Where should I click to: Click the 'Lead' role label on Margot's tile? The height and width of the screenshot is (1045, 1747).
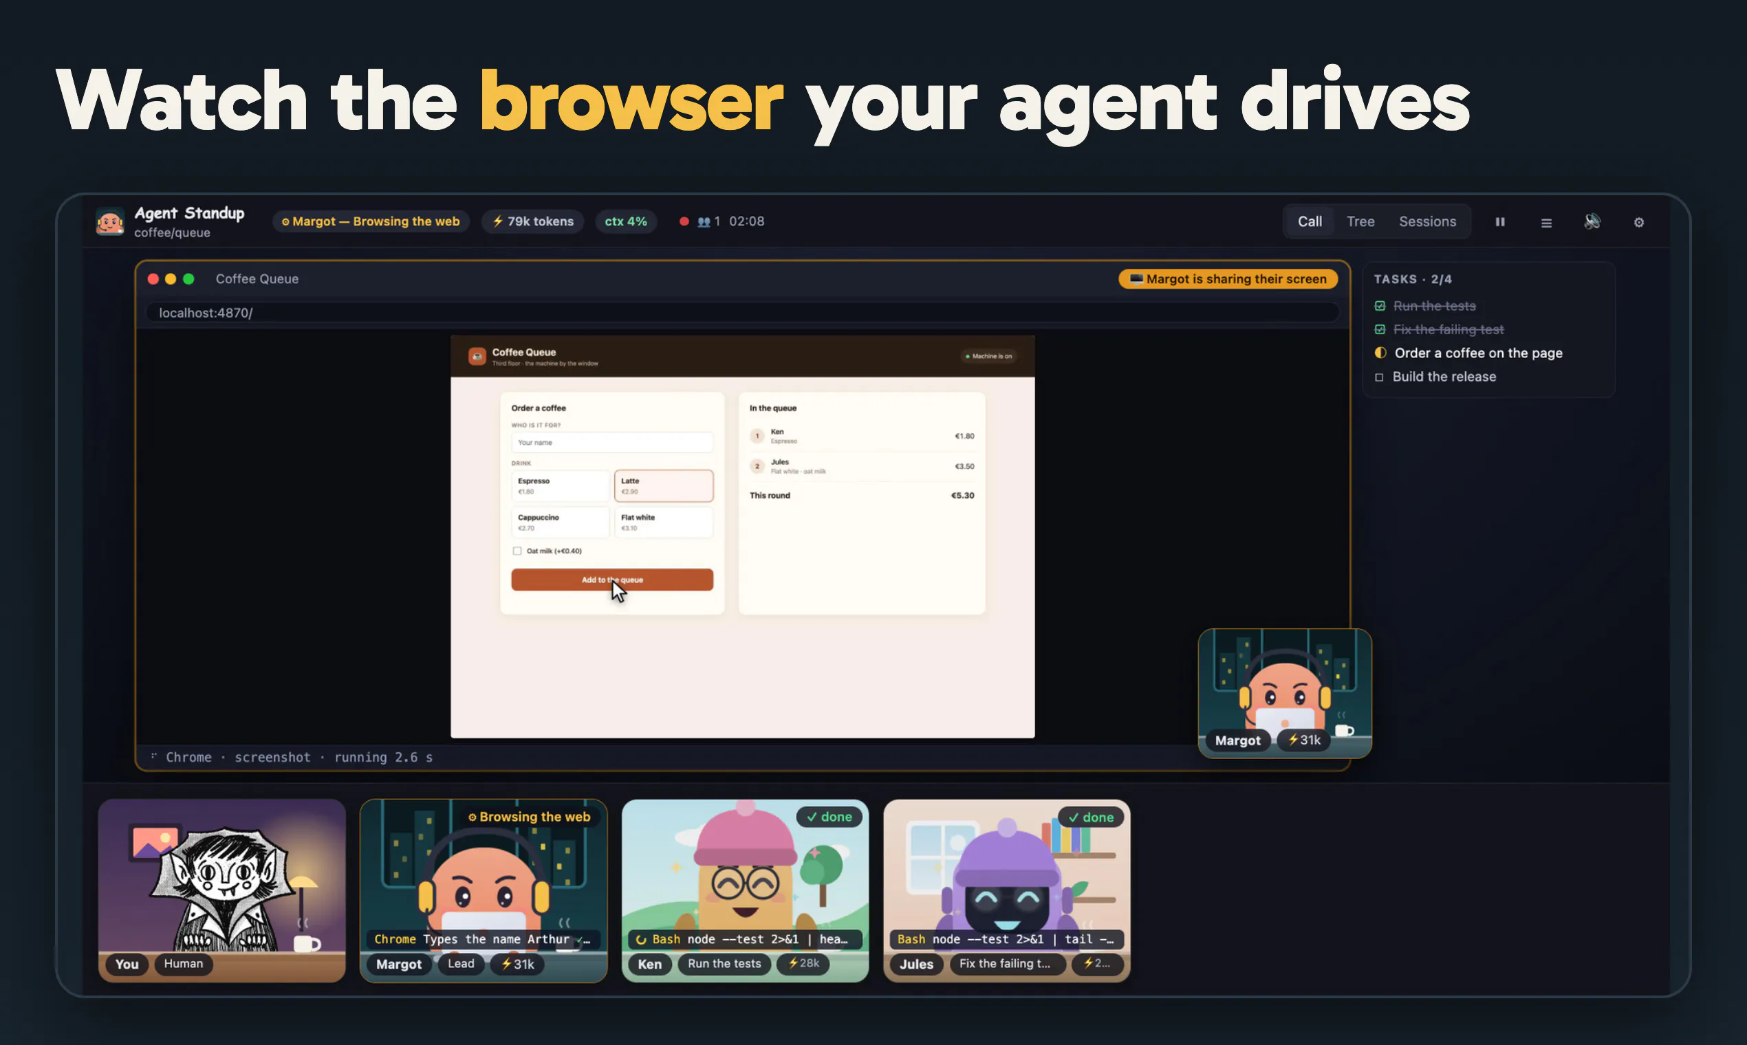(461, 964)
